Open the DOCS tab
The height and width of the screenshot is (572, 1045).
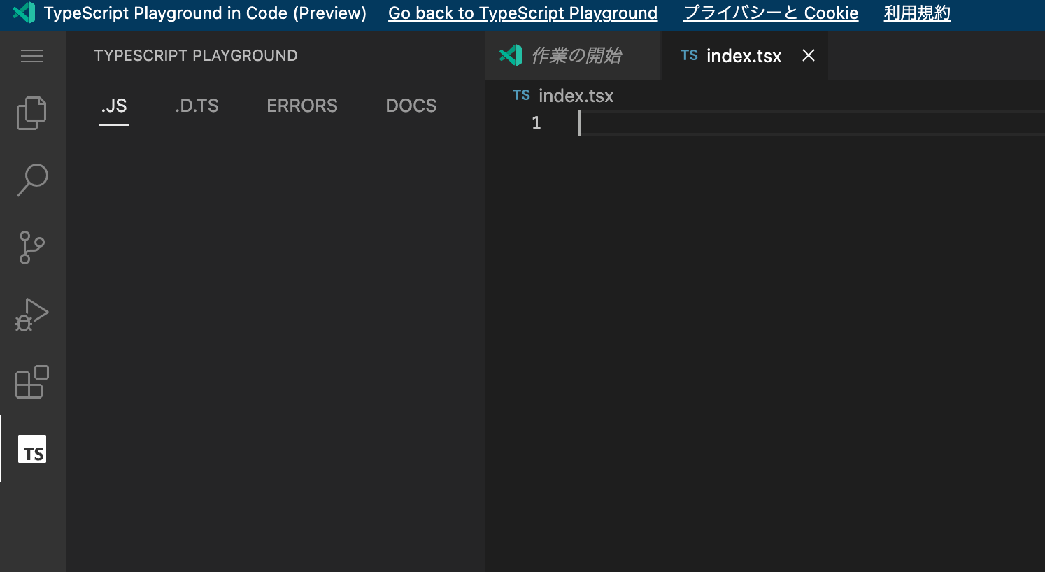411,106
